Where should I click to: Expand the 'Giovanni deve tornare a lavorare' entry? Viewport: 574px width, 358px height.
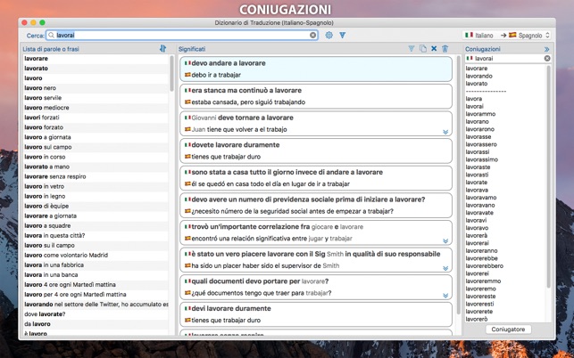pos(445,132)
